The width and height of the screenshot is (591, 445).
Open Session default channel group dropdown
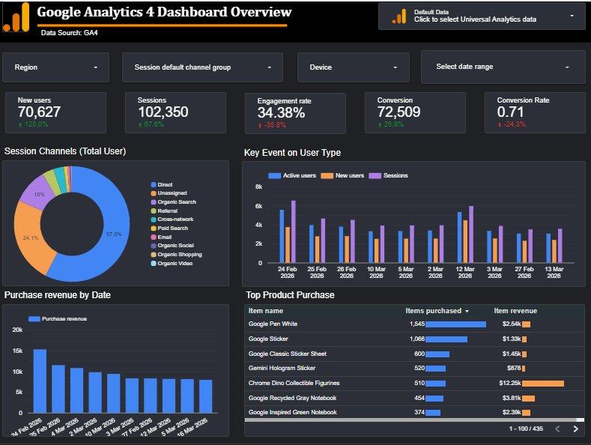[x=202, y=67]
